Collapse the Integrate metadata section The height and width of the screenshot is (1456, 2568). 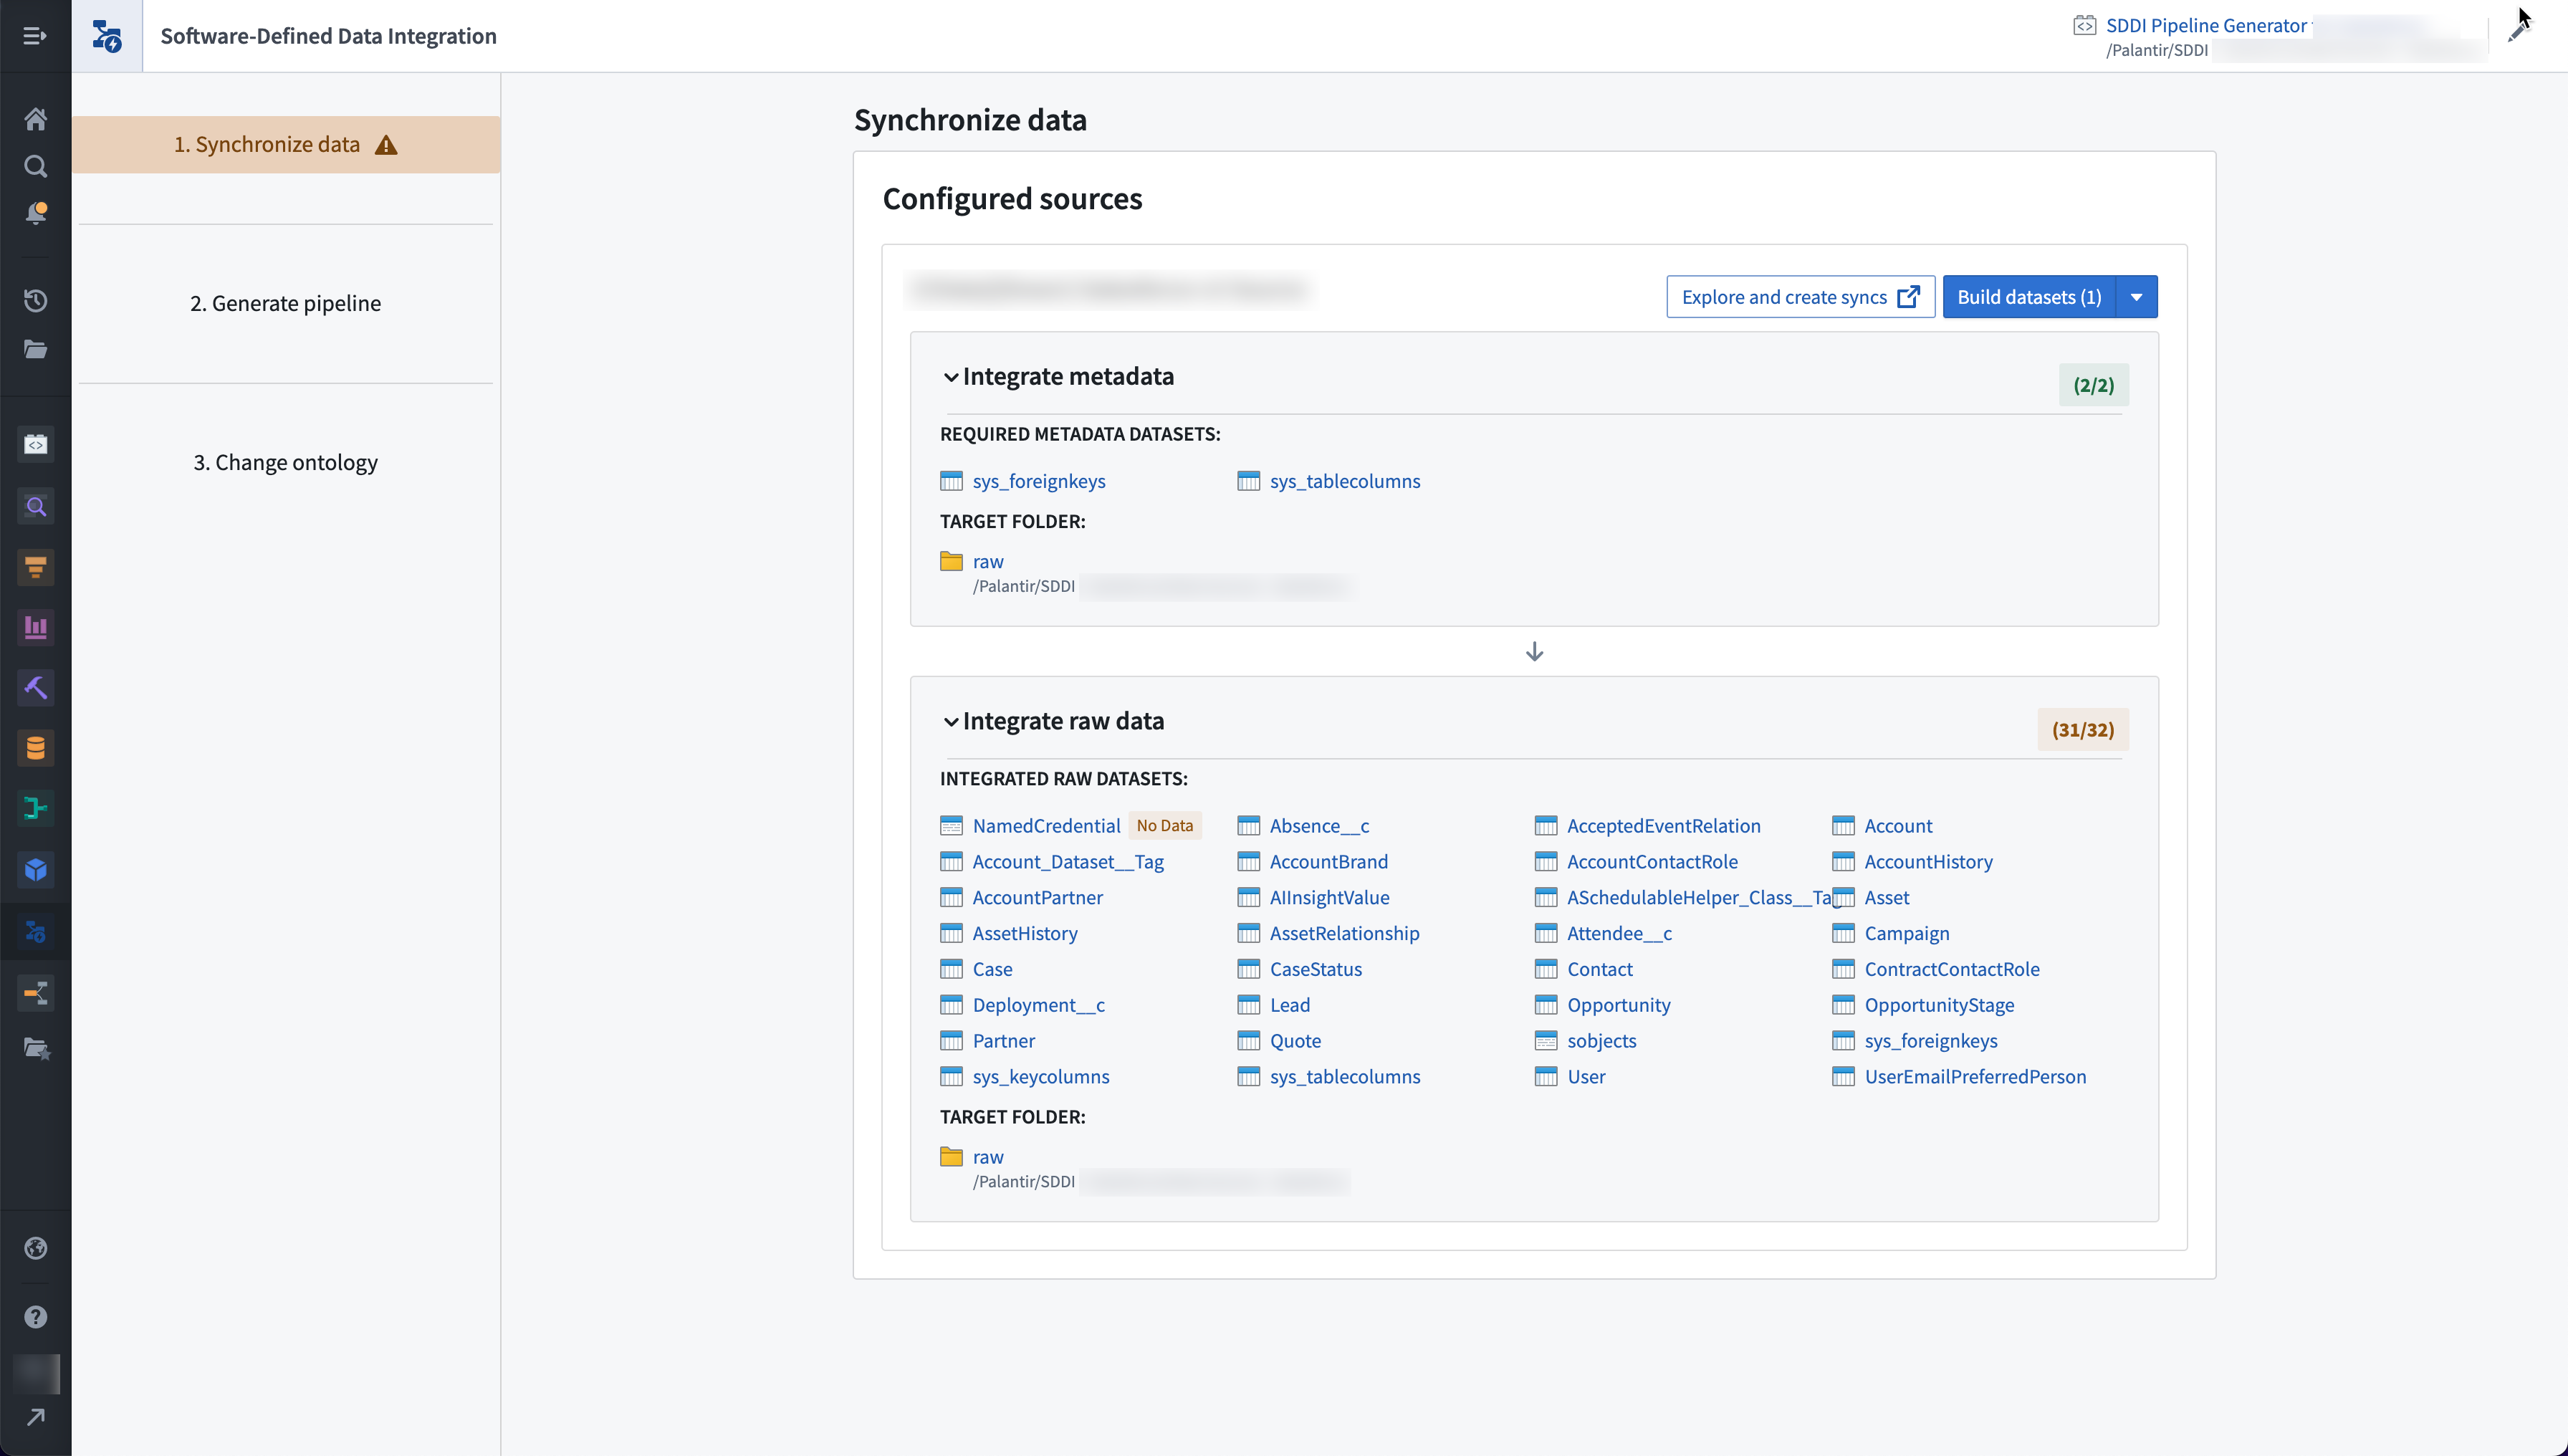(950, 377)
